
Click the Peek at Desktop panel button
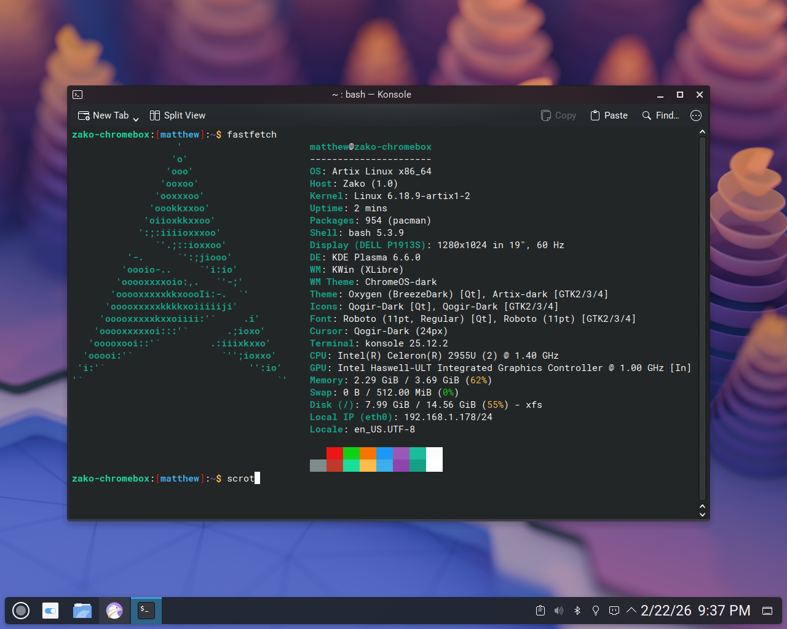point(767,611)
